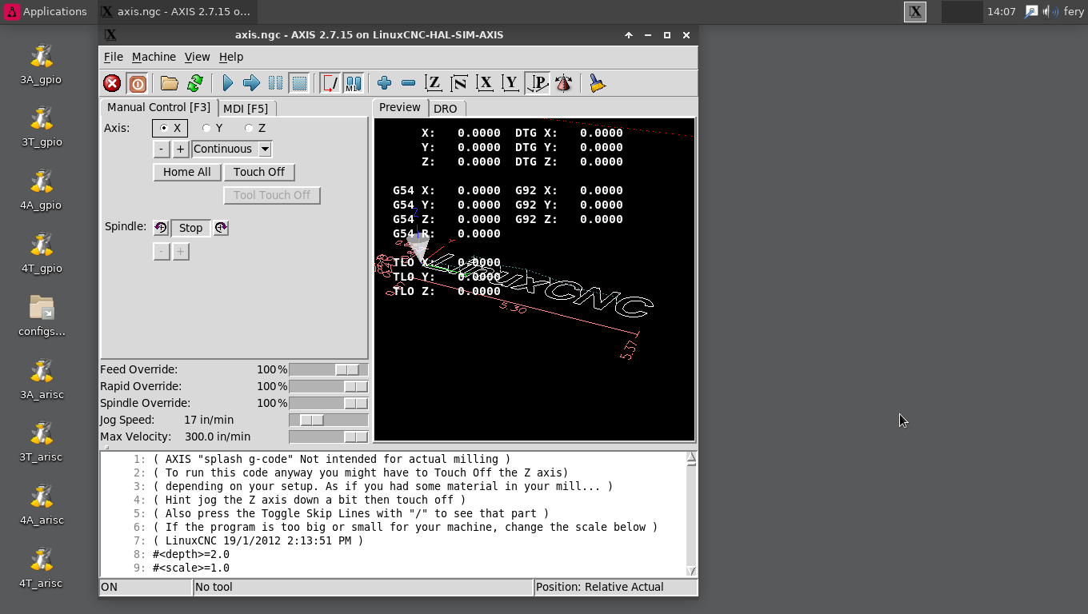This screenshot has width=1088, height=614.
Task: Open the View menu
Action: (x=197, y=57)
